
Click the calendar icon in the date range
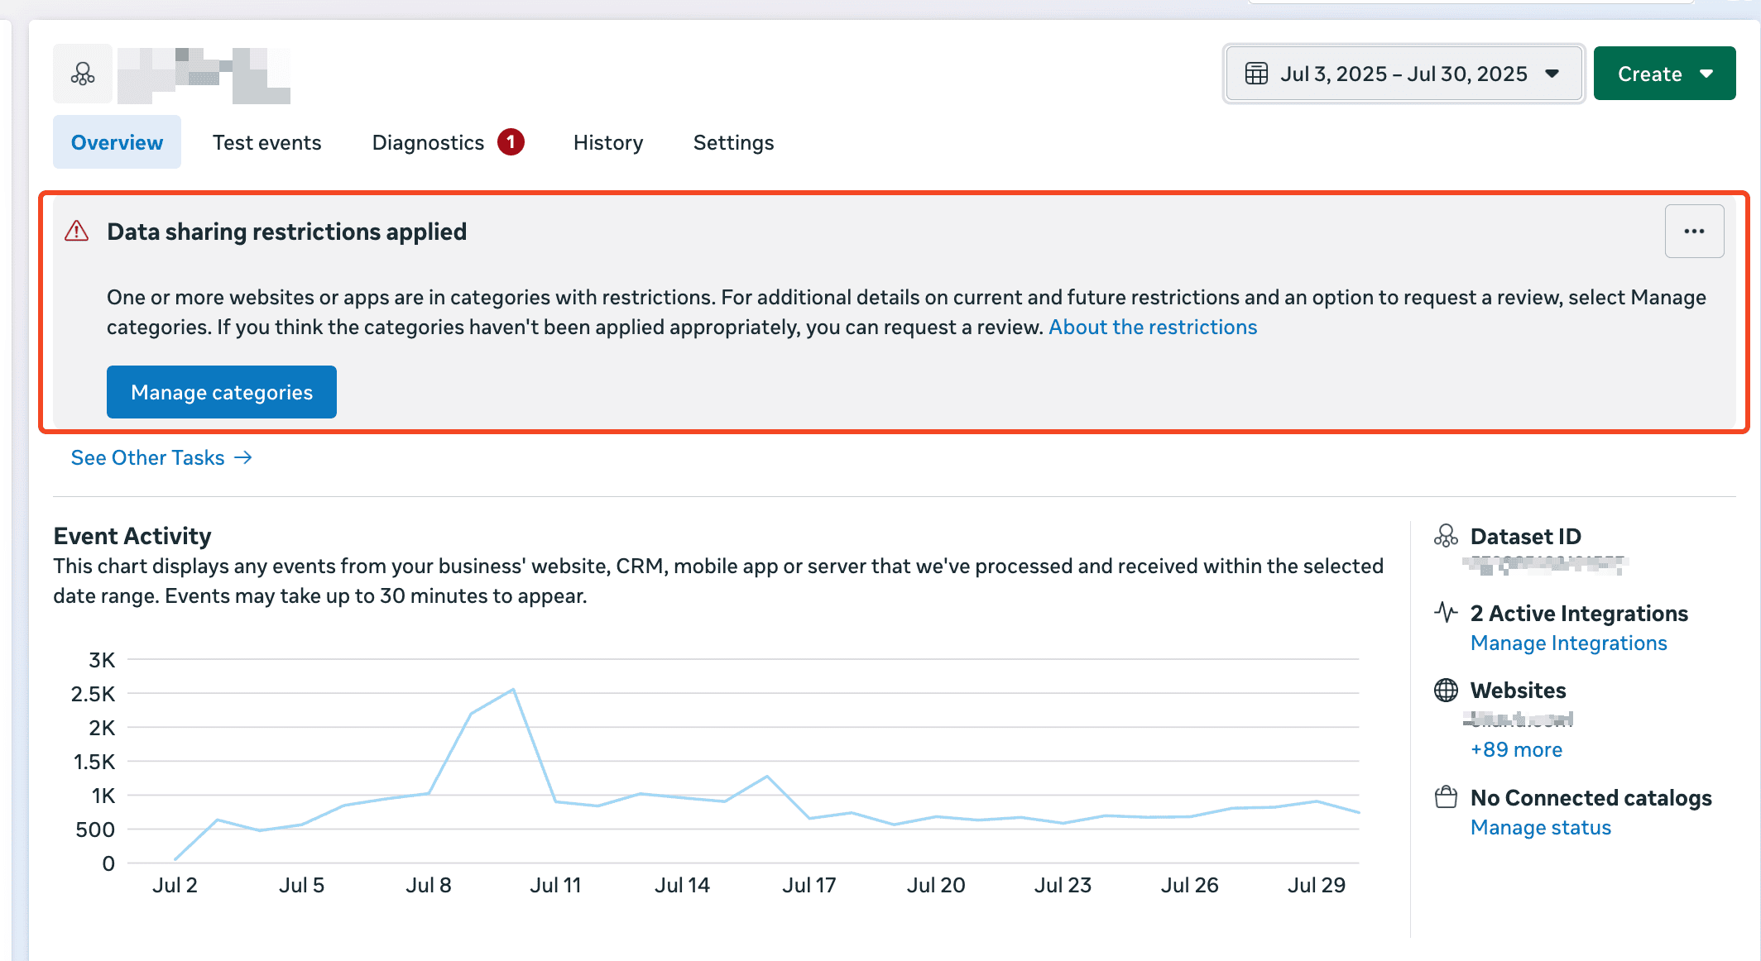[1256, 74]
